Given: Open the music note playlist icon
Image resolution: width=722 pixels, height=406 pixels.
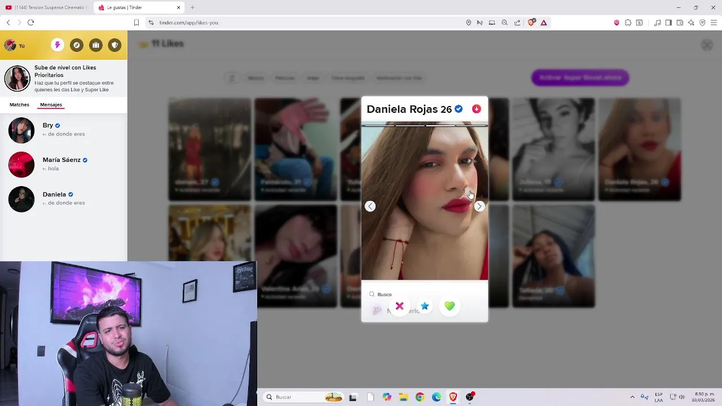Looking at the screenshot, I should coord(658,23).
